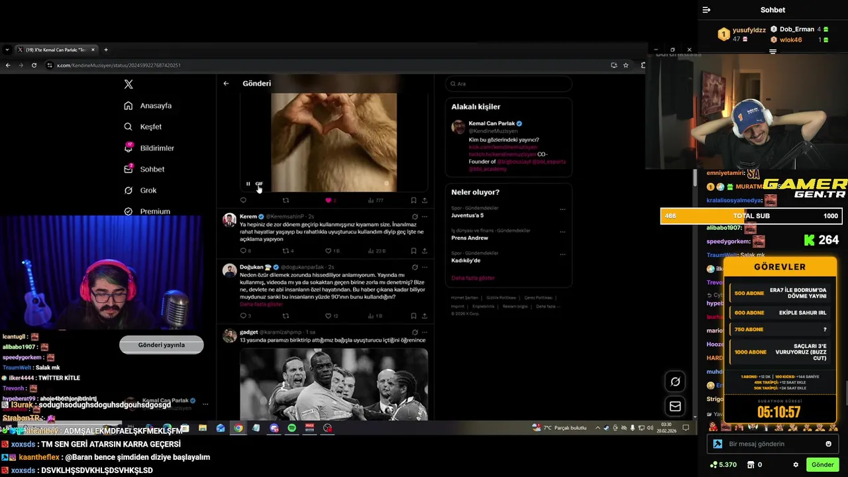This screenshot has width=848, height=477.
Task: Bookmark the main GIF post
Action: (x=413, y=200)
